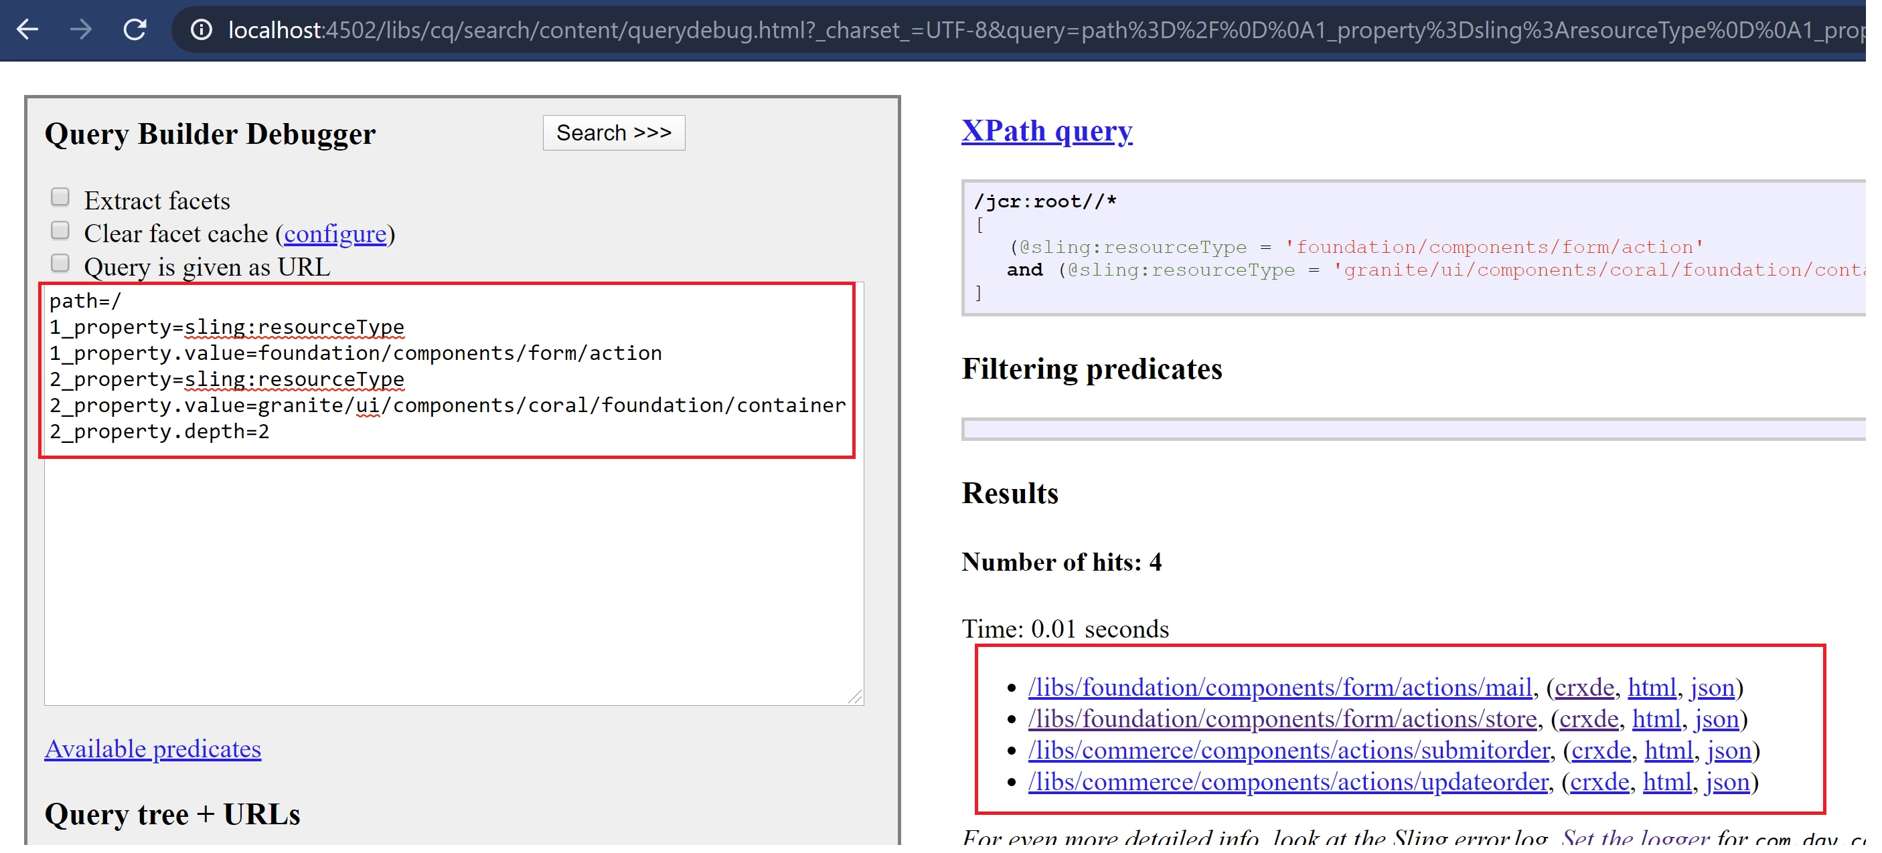Reload the page with the refresh icon
Image resolution: width=1882 pixels, height=853 pixels.
[135, 30]
